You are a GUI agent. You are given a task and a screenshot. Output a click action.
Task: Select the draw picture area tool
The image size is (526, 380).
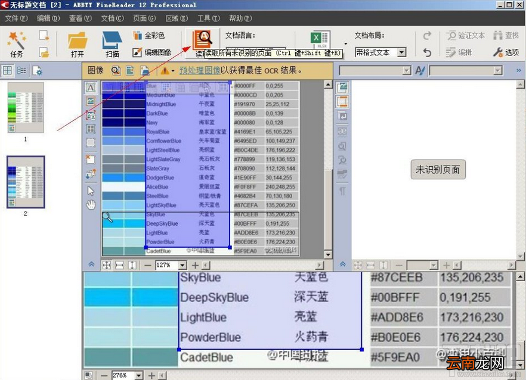tap(91, 101)
